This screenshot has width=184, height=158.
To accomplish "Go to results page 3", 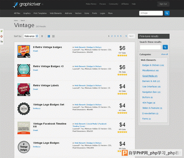I will click(x=115, y=36).
